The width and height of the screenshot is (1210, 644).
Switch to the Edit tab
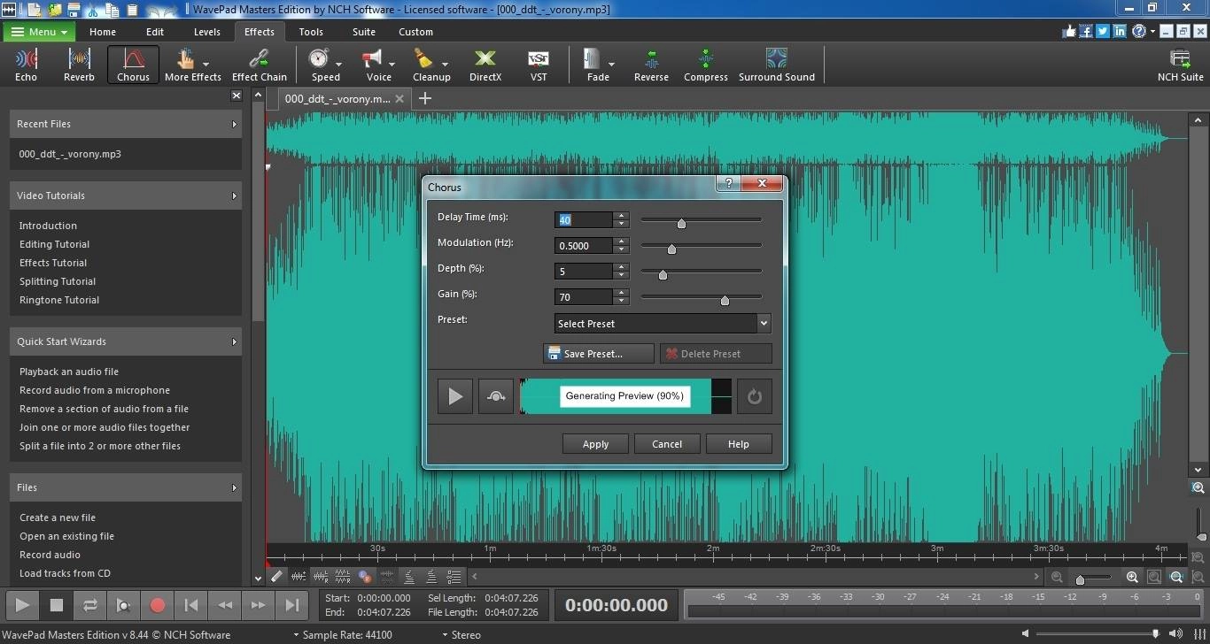click(155, 32)
